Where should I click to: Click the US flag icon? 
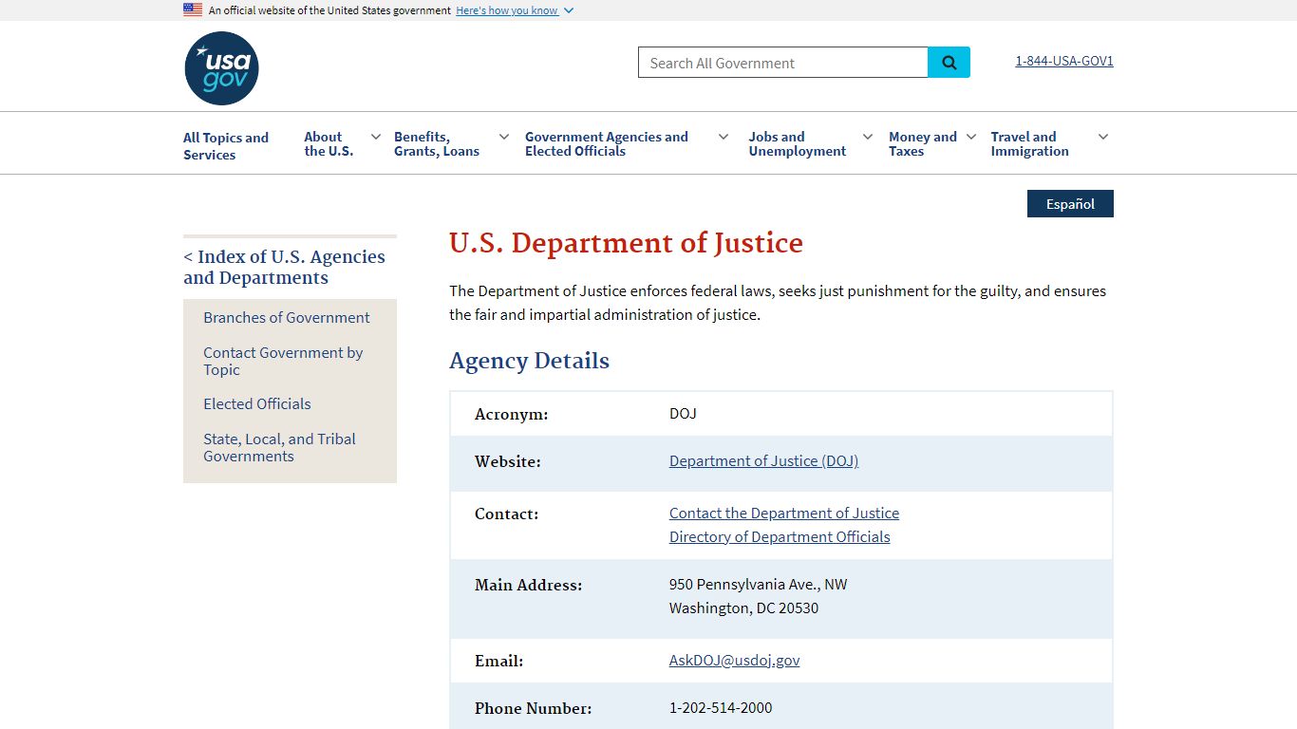(193, 9)
